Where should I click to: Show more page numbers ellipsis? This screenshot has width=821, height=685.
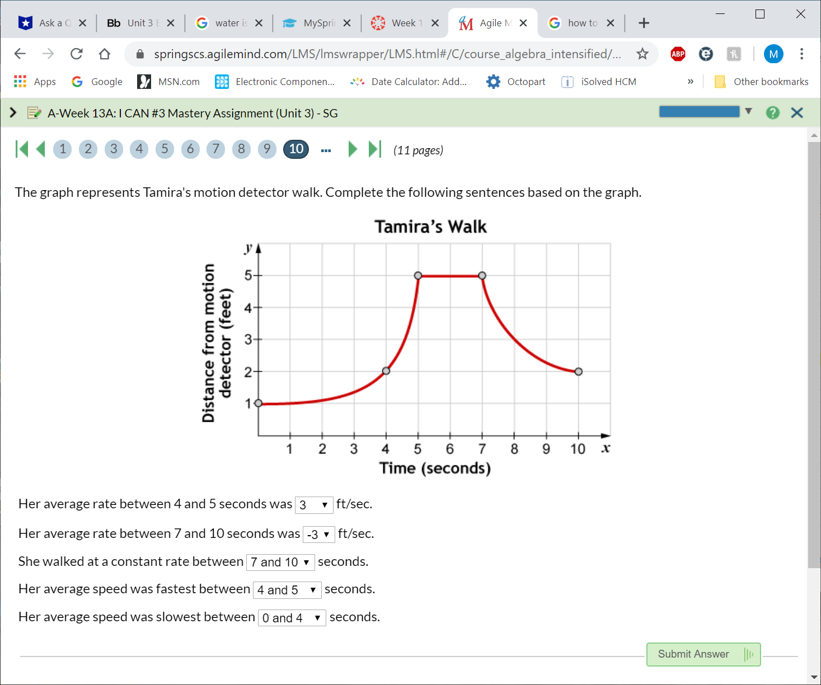coord(326,150)
